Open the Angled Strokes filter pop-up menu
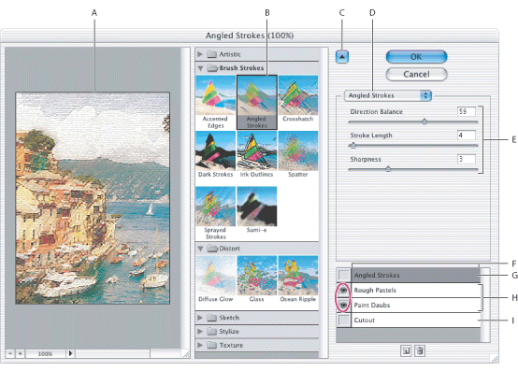Viewport: 518px width, 371px height. [387, 95]
